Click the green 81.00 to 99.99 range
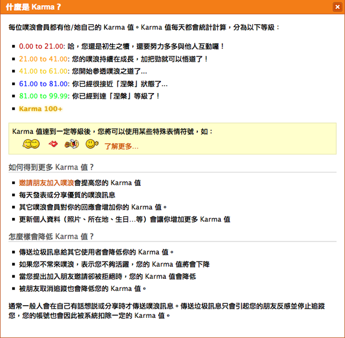Viewport: 345px width, 338px height. tap(43, 96)
